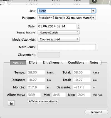Click the padlock icon to unlock fields
Screen dimensions: 111x118
click(11, 103)
